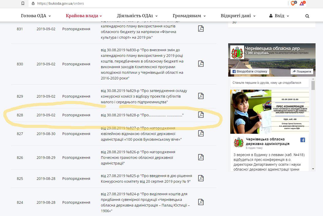
Task: Open the PDF for order 825
Action: pos(201,178)
